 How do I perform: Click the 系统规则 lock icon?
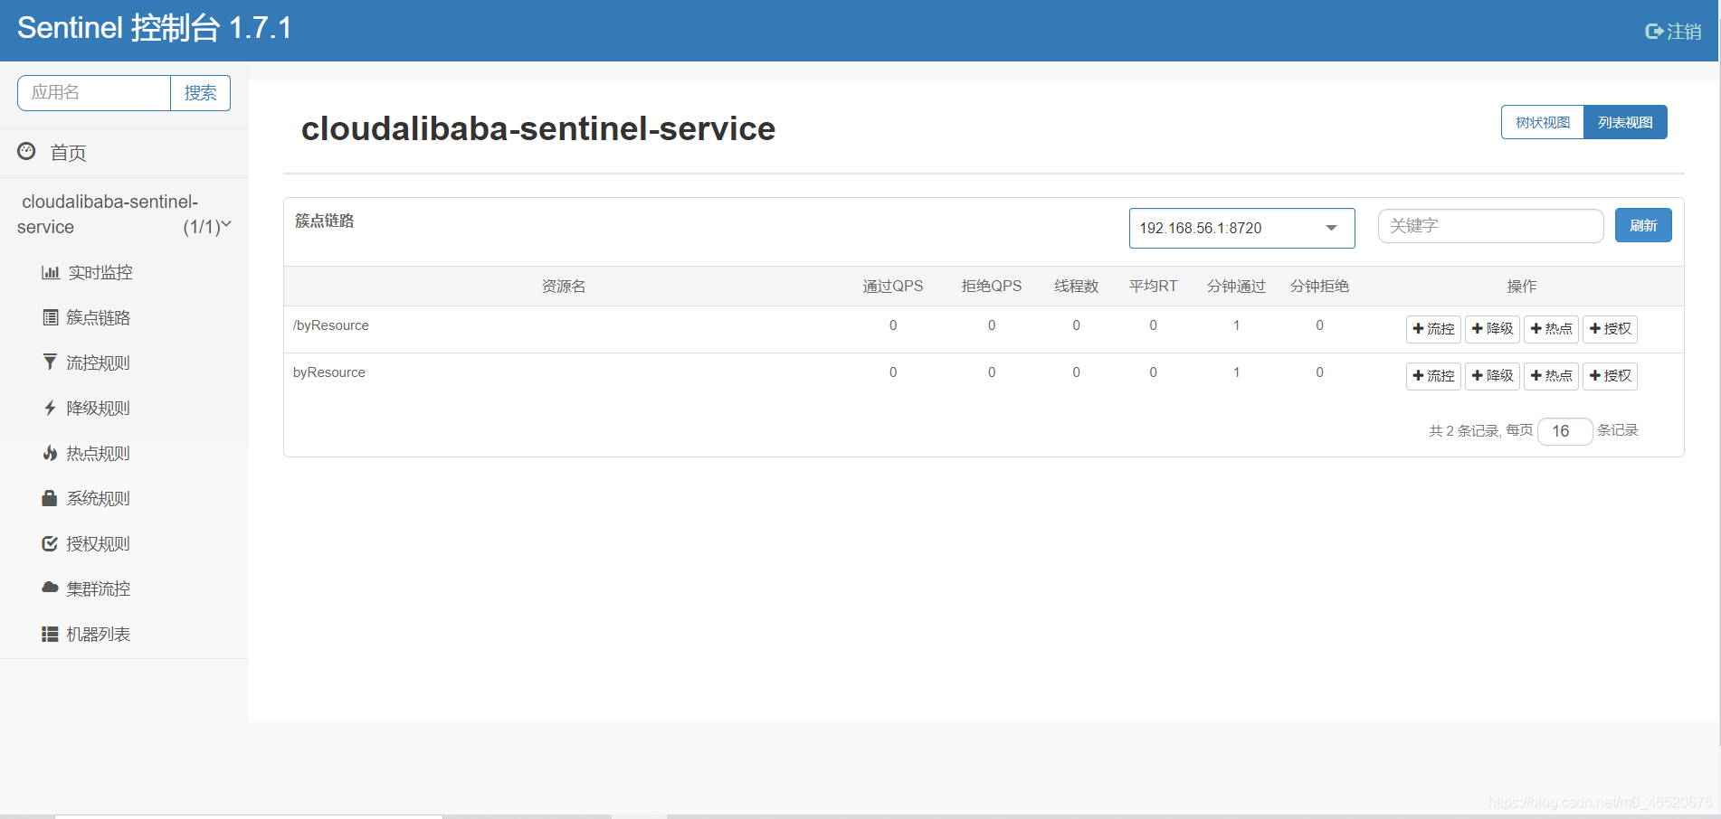(50, 498)
